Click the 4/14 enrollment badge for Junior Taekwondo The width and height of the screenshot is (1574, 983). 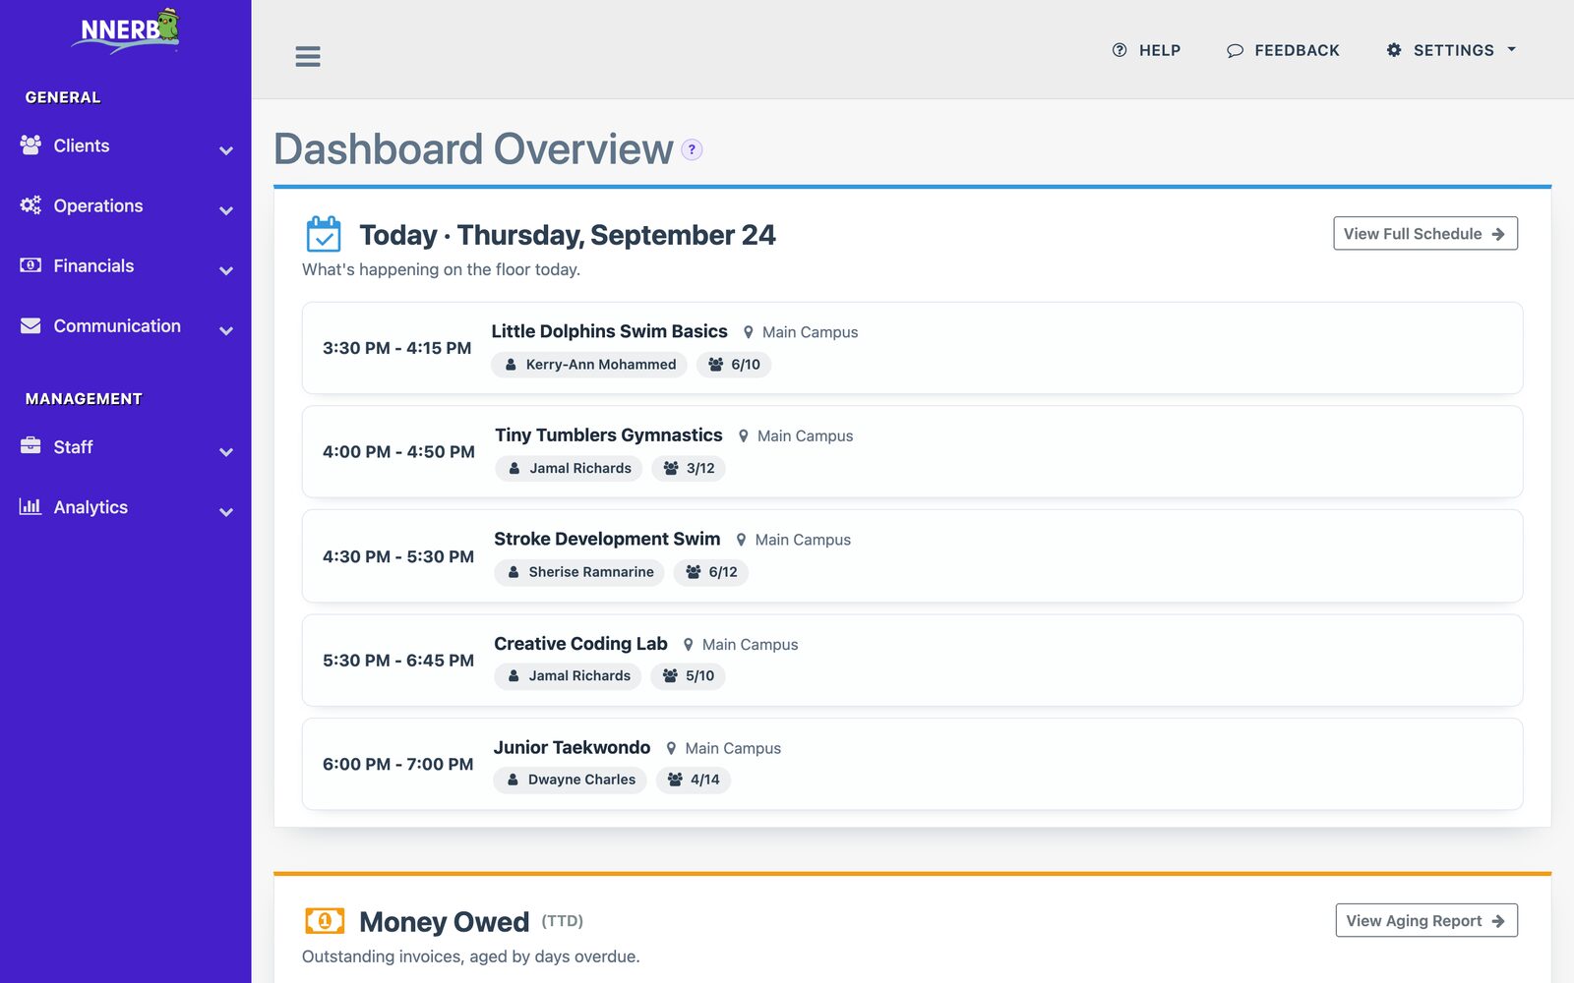[x=694, y=780]
